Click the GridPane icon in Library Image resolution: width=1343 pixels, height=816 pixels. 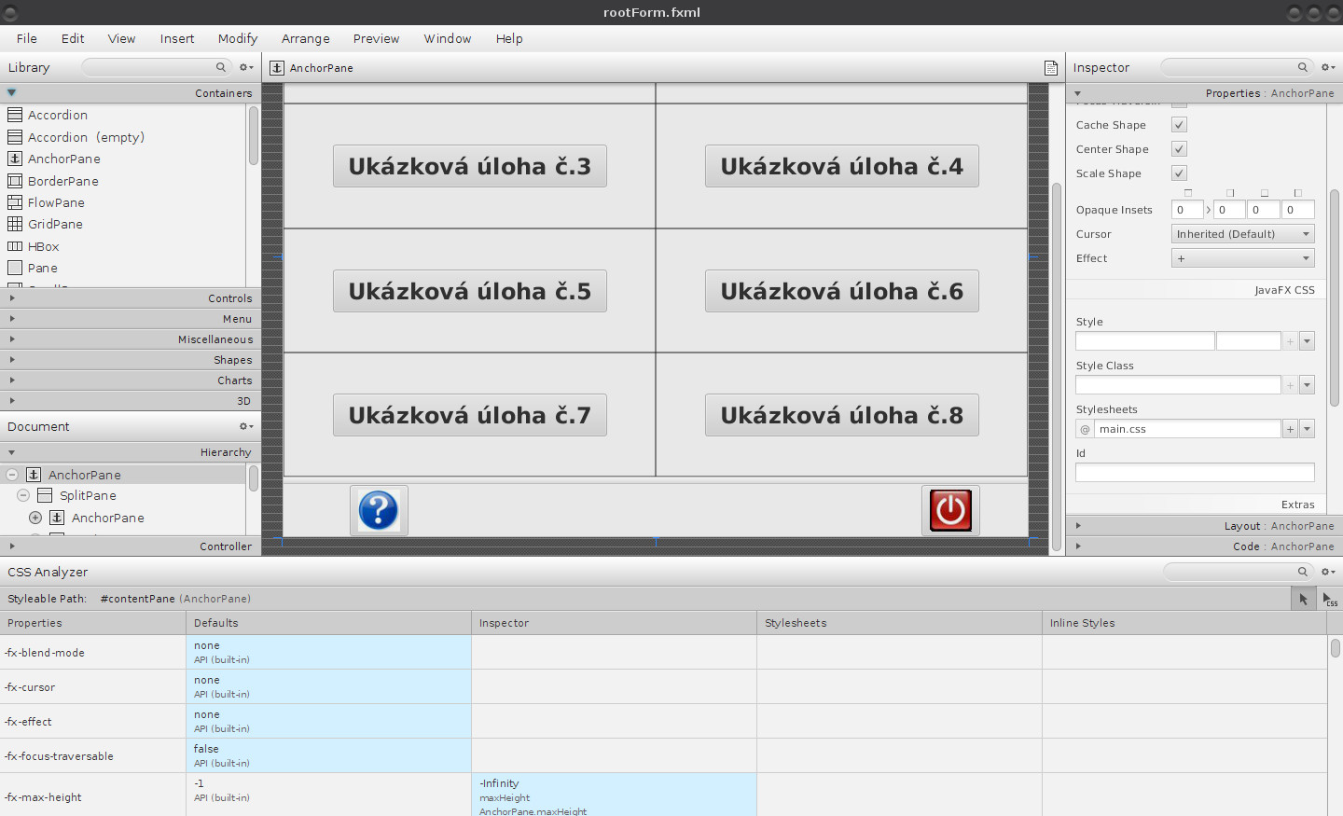15,224
